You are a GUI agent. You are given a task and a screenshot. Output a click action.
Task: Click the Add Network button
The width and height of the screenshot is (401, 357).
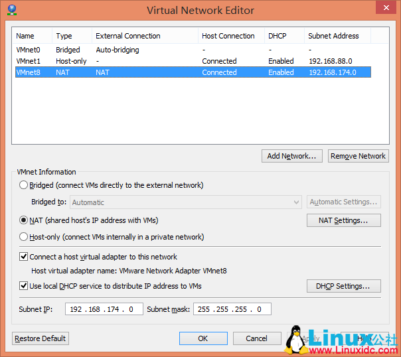pos(292,156)
